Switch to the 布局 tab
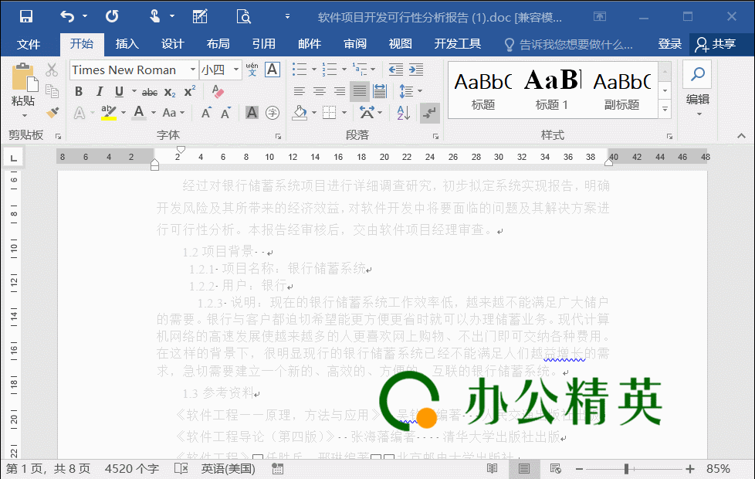Image resolution: width=755 pixels, height=479 pixels. tap(218, 44)
